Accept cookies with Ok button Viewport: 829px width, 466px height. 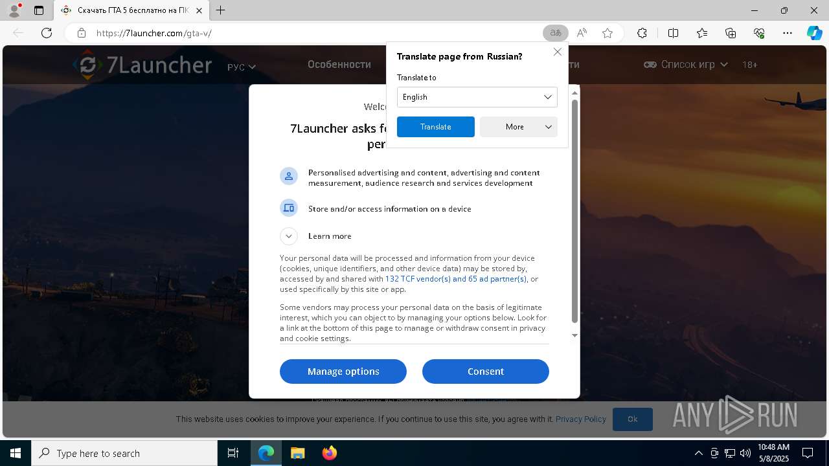pos(633,419)
